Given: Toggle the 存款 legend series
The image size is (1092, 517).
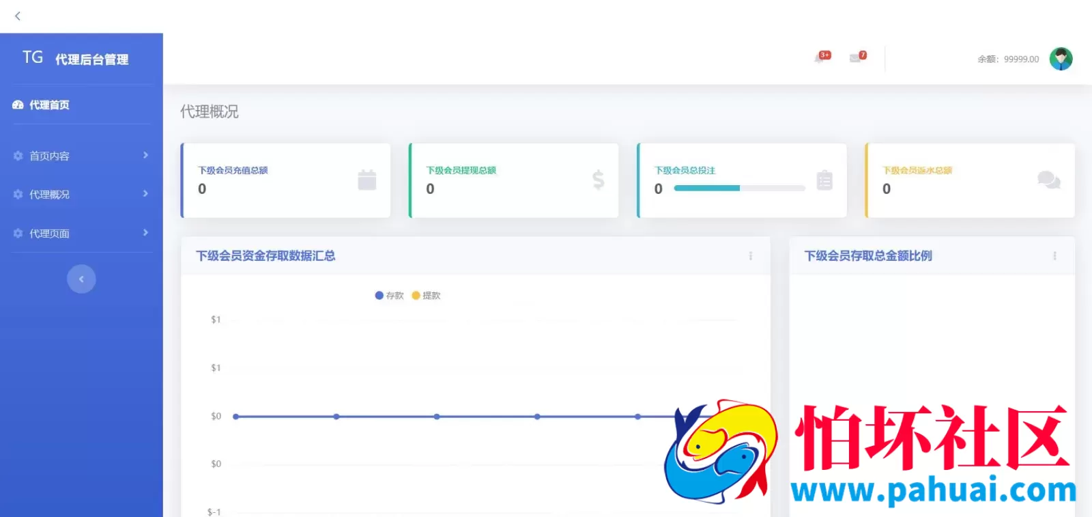Looking at the screenshot, I should click(x=389, y=296).
